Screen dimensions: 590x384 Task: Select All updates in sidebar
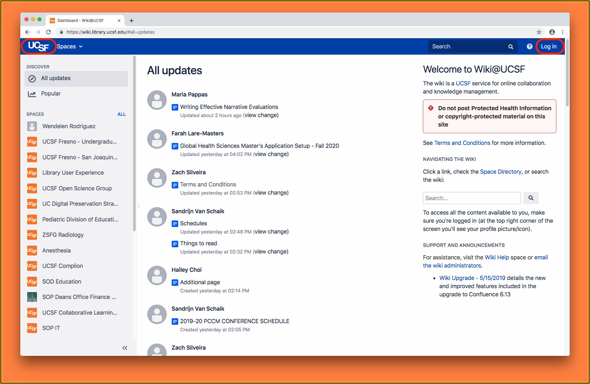click(x=56, y=78)
